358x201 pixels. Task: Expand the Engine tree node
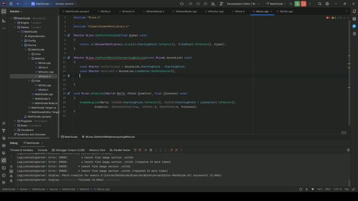(x=15, y=23)
